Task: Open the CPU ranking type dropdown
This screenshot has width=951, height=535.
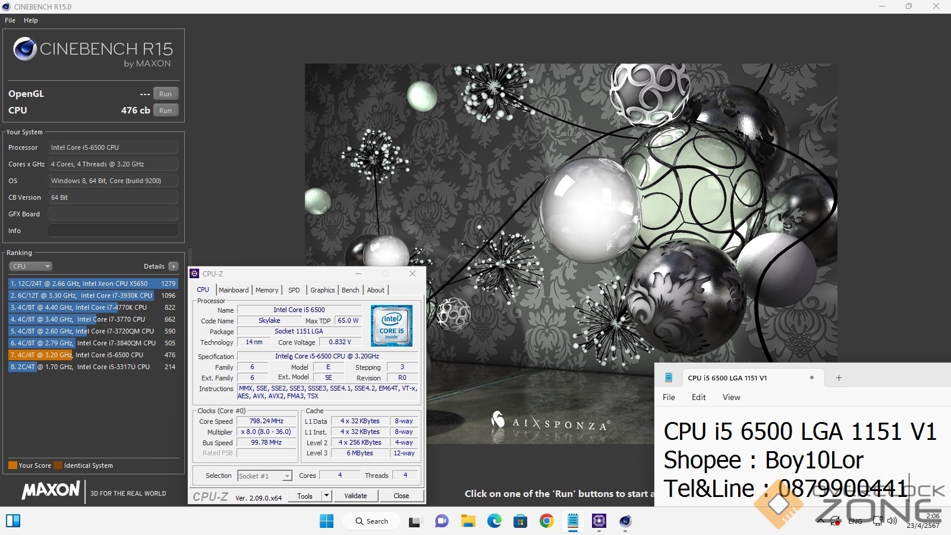Action: (x=30, y=266)
